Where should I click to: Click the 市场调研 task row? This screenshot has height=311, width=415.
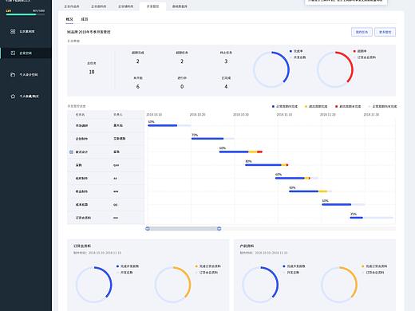point(106,125)
